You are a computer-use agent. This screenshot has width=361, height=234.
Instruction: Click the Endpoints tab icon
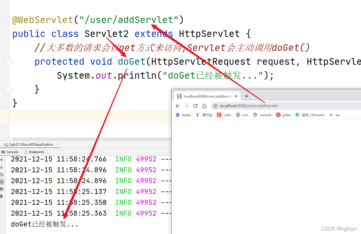pos(26,152)
